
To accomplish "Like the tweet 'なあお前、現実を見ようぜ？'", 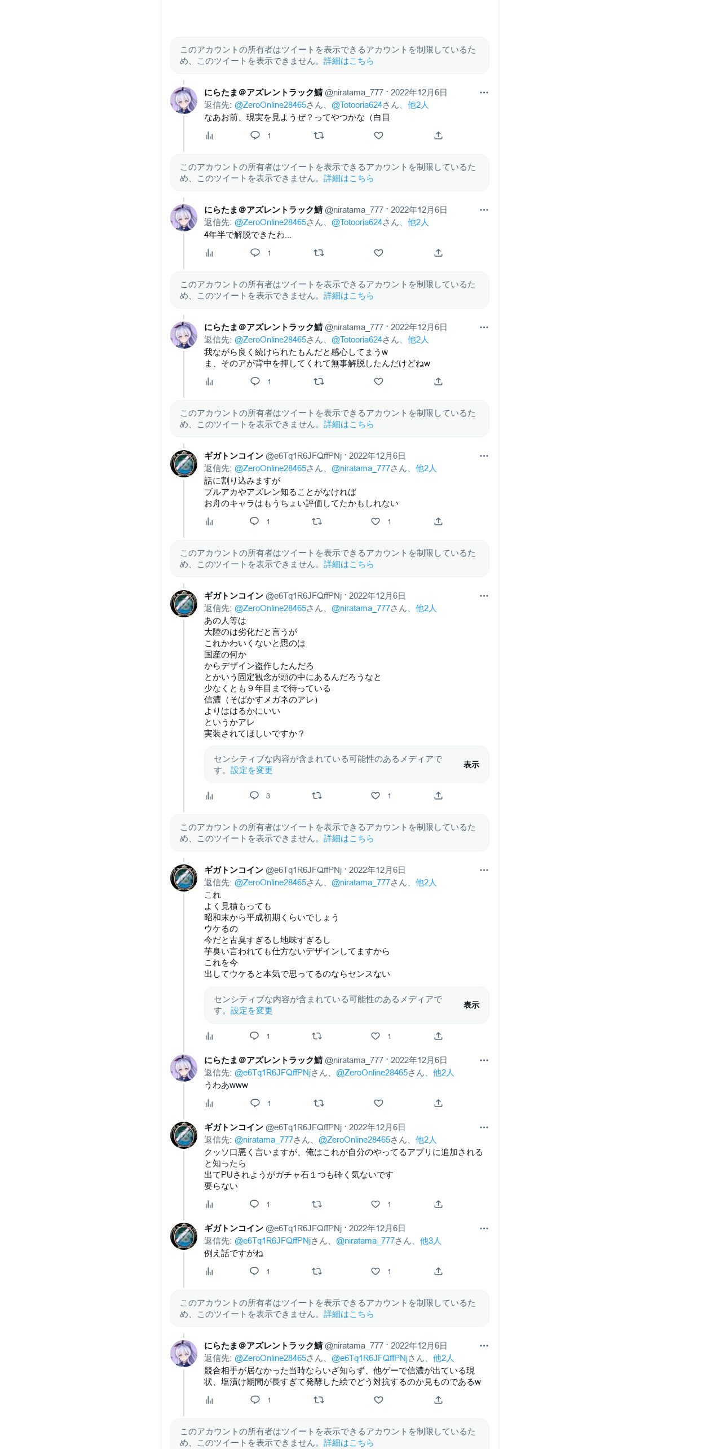I will click(x=378, y=135).
